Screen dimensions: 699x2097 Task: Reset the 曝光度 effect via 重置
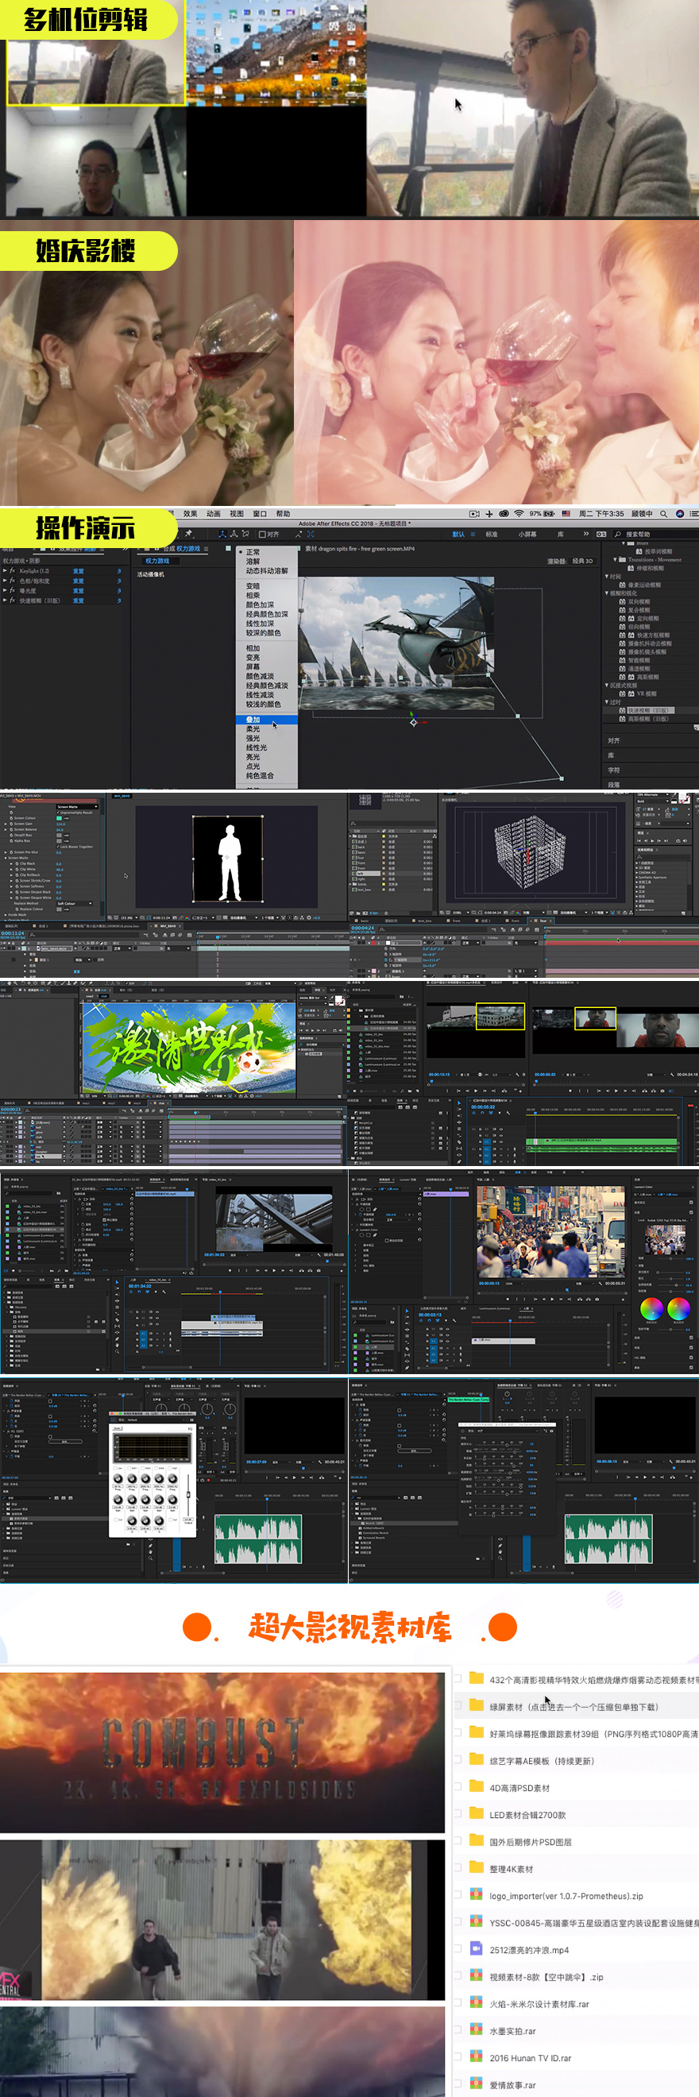78,591
